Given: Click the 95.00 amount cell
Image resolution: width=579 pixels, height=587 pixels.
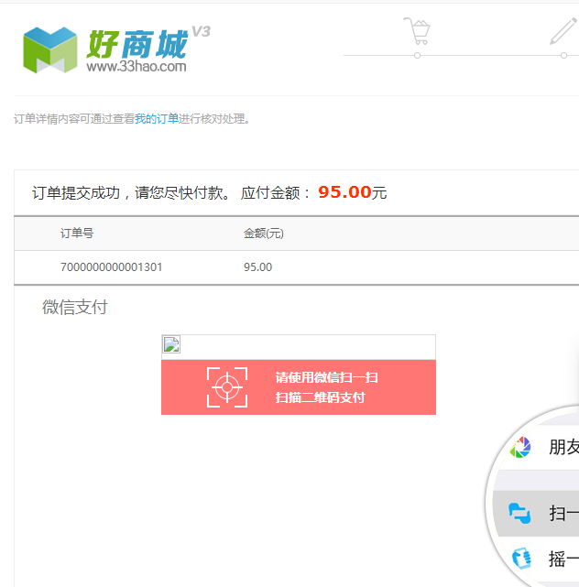Looking at the screenshot, I should (257, 266).
